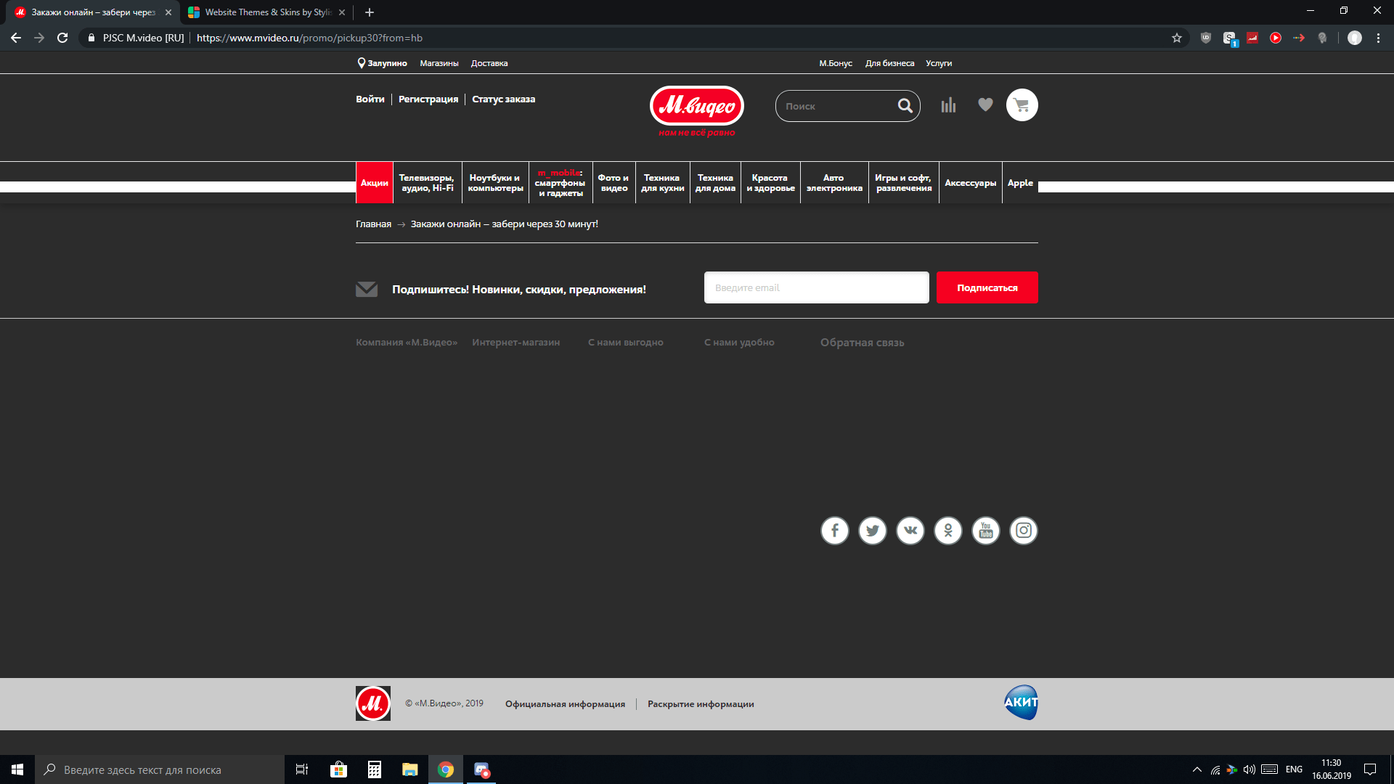
Task: Open the Магазины link
Action: (x=439, y=63)
